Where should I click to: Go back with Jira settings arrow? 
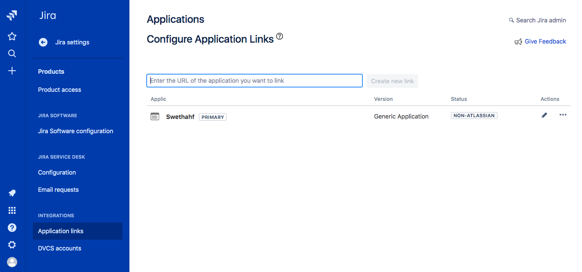(x=43, y=42)
